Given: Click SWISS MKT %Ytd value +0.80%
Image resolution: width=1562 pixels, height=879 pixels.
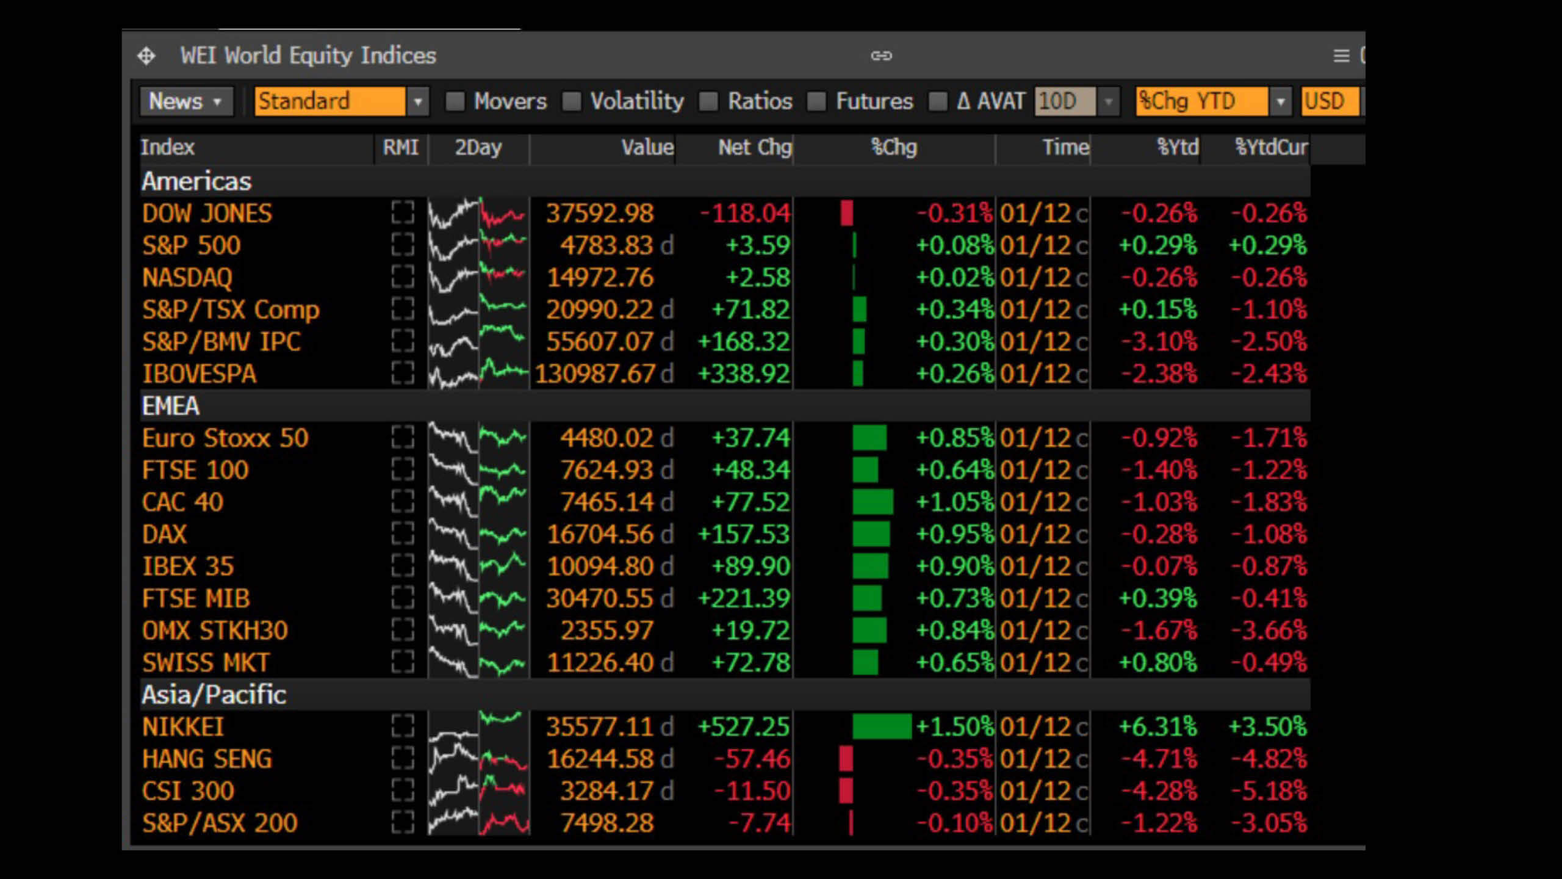Looking at the screenshot, I should pyautogui.click(x=1158, y=662).
